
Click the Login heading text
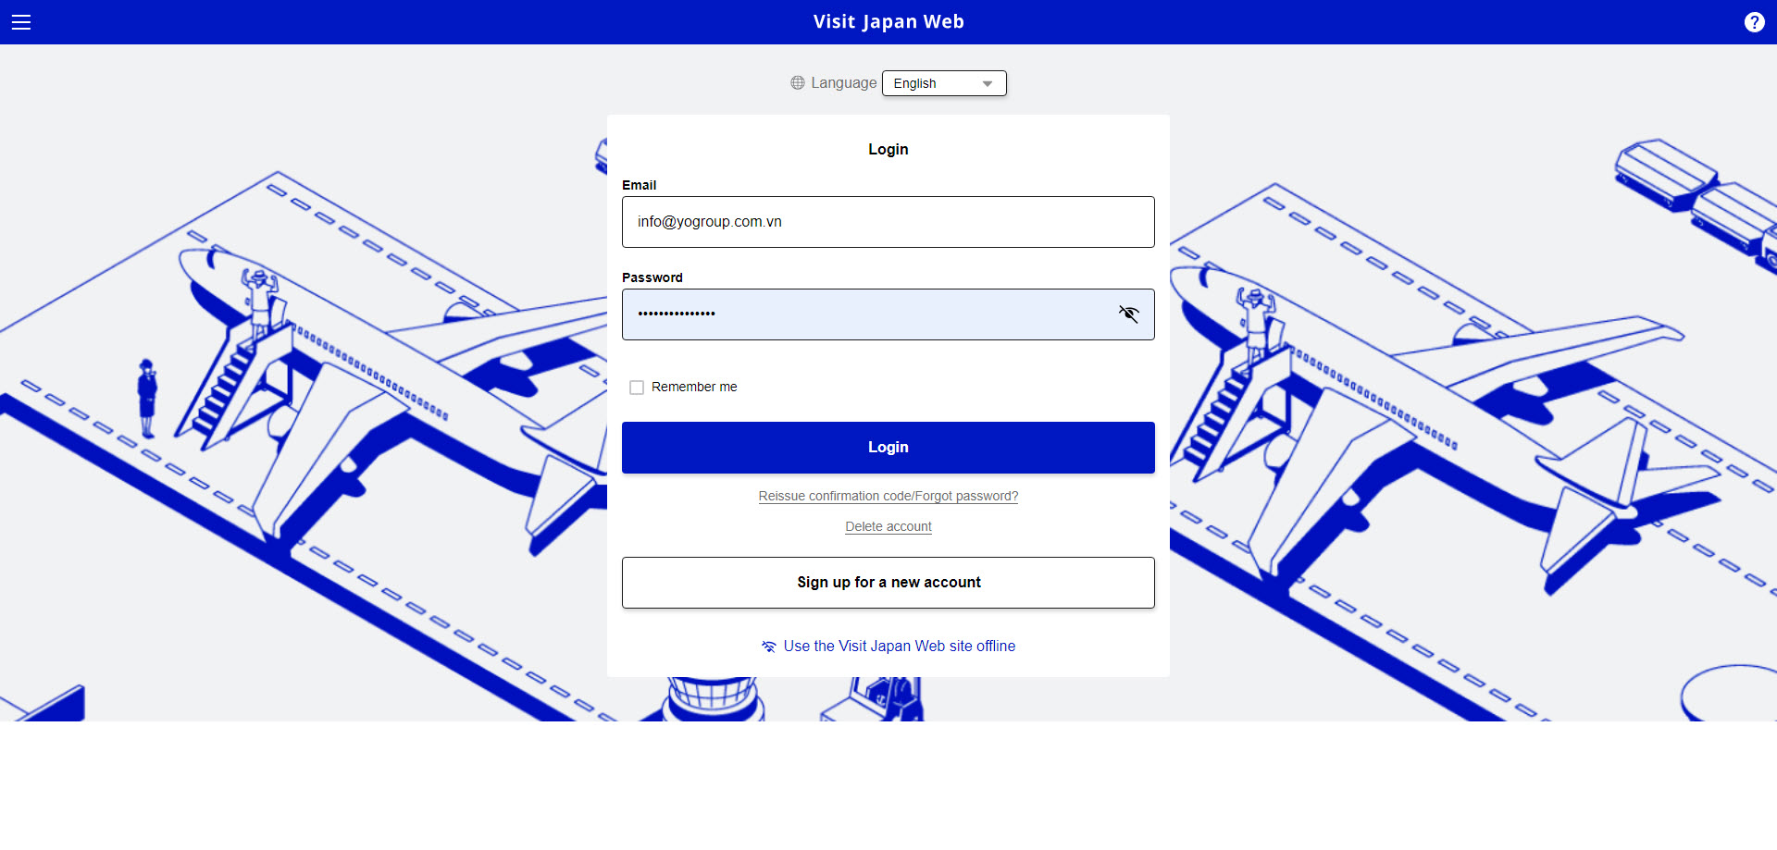(x=888, y=150)
